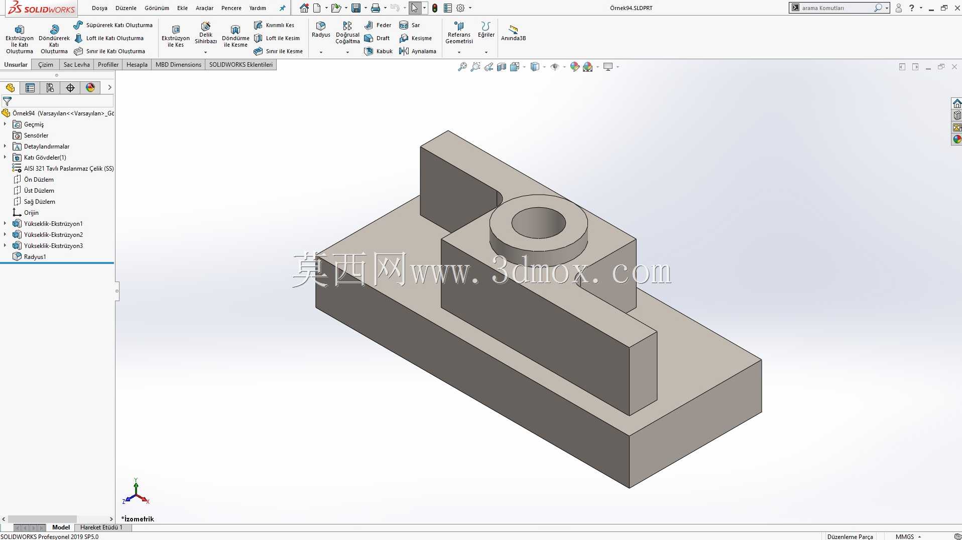Image resolution: width=962 pixels, height=540 pixels.
Task: Select Ekstrüzyon ile Katı Oluşturma tool
Action: 20,39
